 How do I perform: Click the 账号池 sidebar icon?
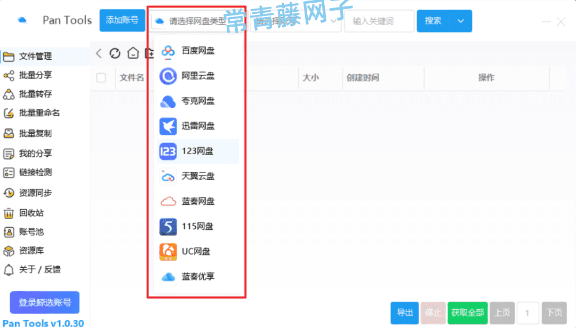coord(9,232)
